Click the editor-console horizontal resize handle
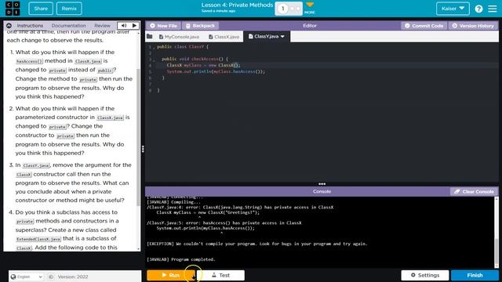 (x=322, y=184)
